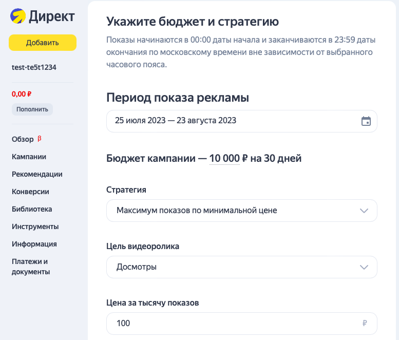The width and height of the screenshot is (399, 340).
Task: Click the Пополнить button
Action: pos(32,109)
